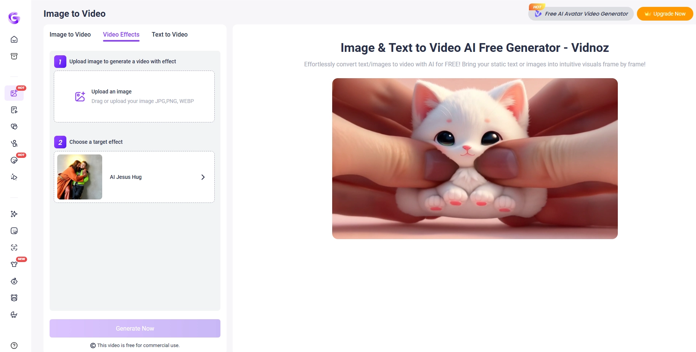Select the highlighted Image to Video sidebar icon
The image size is (696, 352).
click(14, 93)
